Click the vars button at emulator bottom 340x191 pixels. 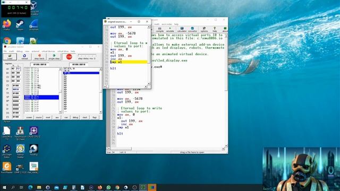click(66, 117)
